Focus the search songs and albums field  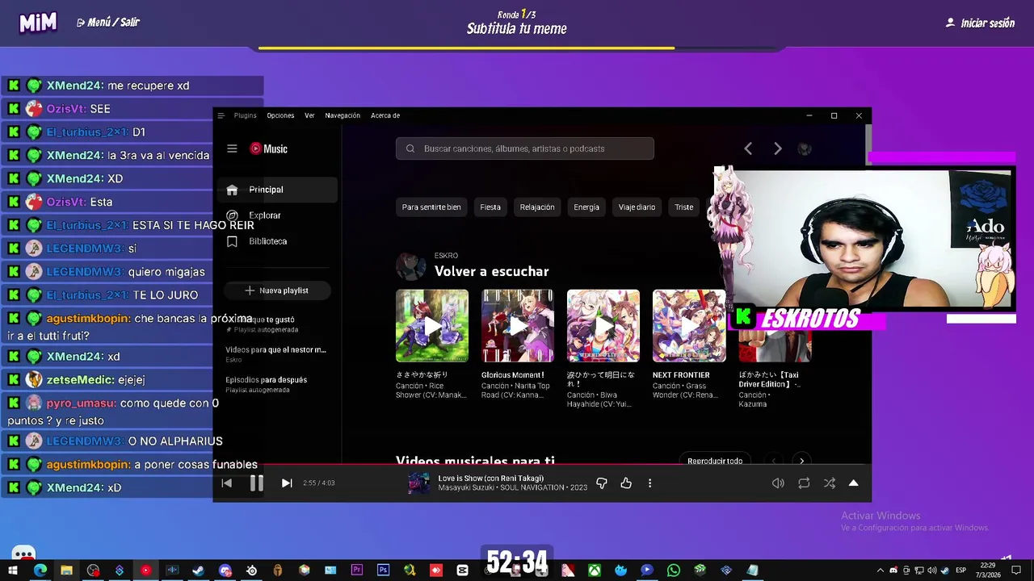525,148
